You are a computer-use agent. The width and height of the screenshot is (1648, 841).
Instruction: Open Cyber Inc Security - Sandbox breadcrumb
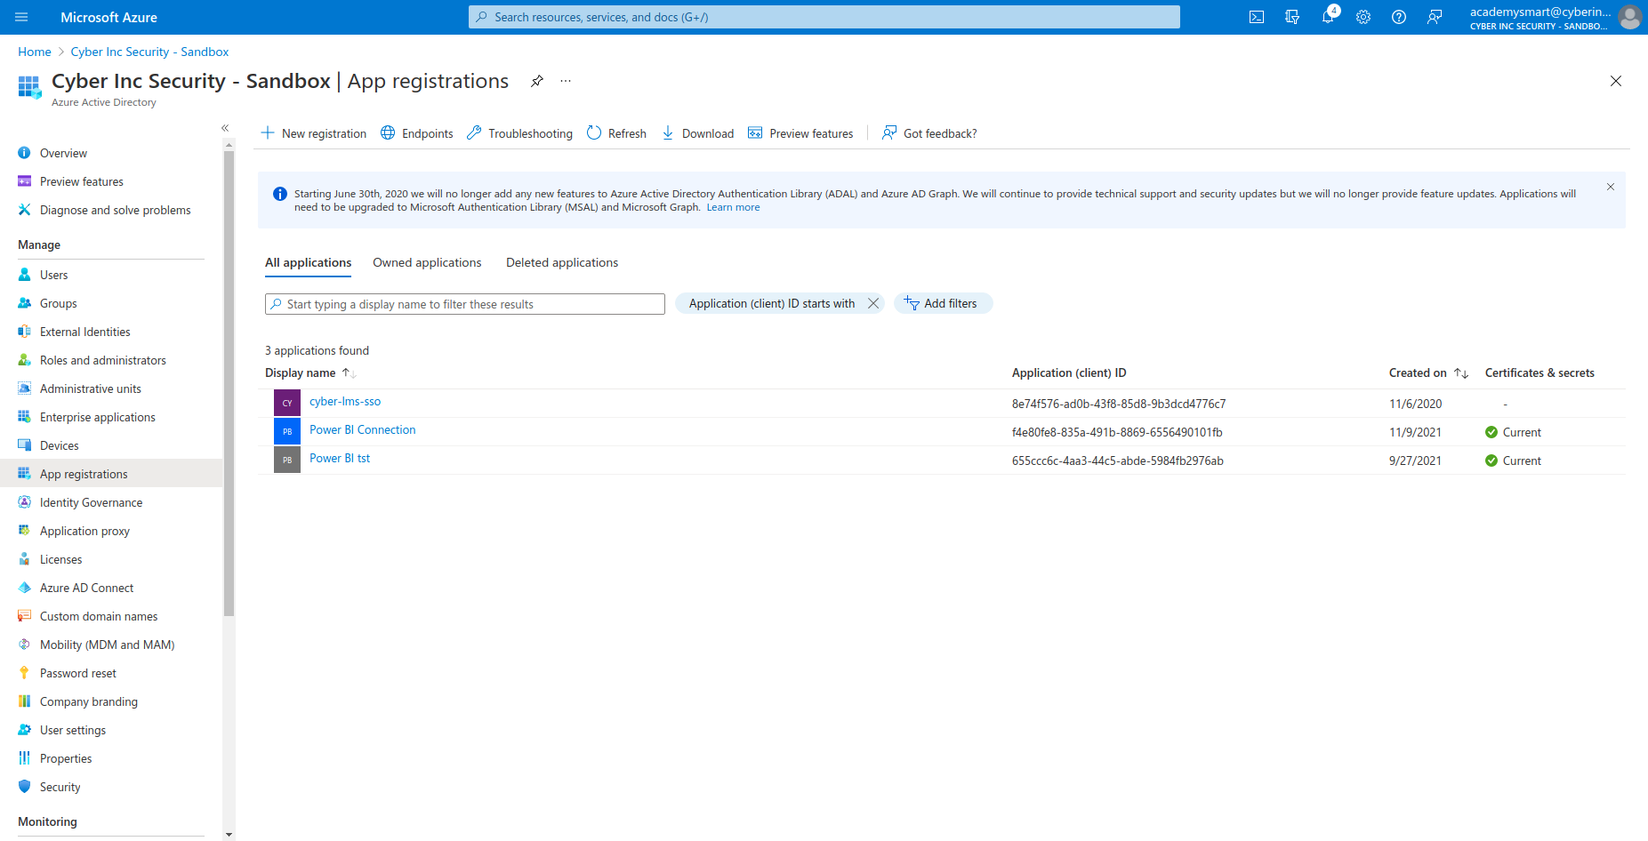(149, 52)
